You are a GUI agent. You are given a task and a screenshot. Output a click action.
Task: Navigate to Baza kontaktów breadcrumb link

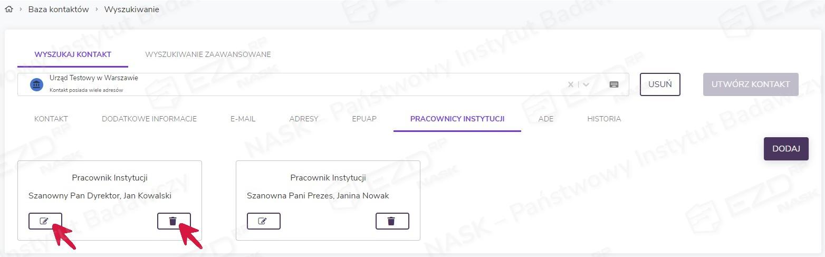point(59,9)
